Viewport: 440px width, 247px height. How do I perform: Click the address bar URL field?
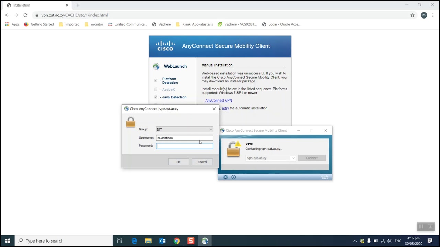coord(220,15)
